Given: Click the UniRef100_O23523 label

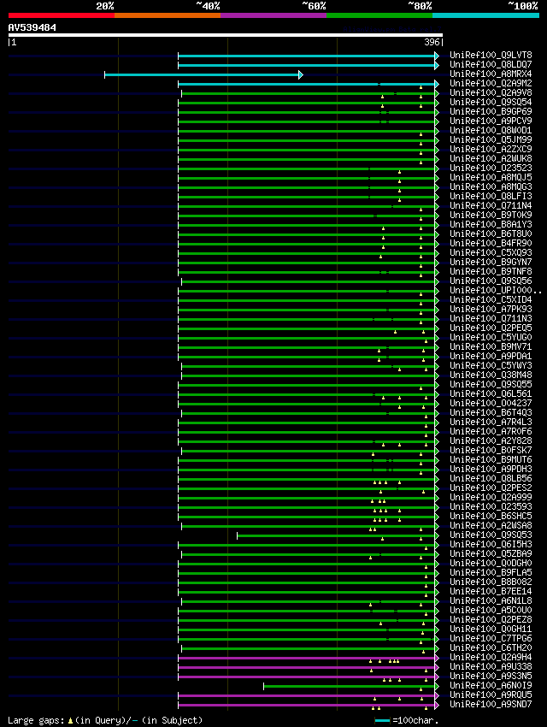Looking at the screenshot, I should tap(491, 168).
